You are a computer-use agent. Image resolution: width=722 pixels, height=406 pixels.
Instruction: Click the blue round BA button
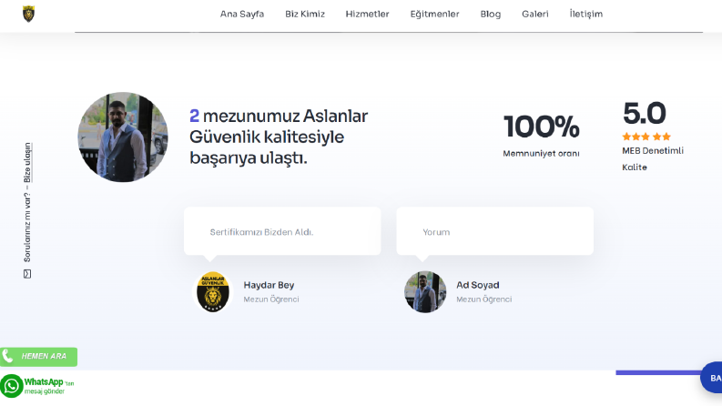[x=711, y=378]
